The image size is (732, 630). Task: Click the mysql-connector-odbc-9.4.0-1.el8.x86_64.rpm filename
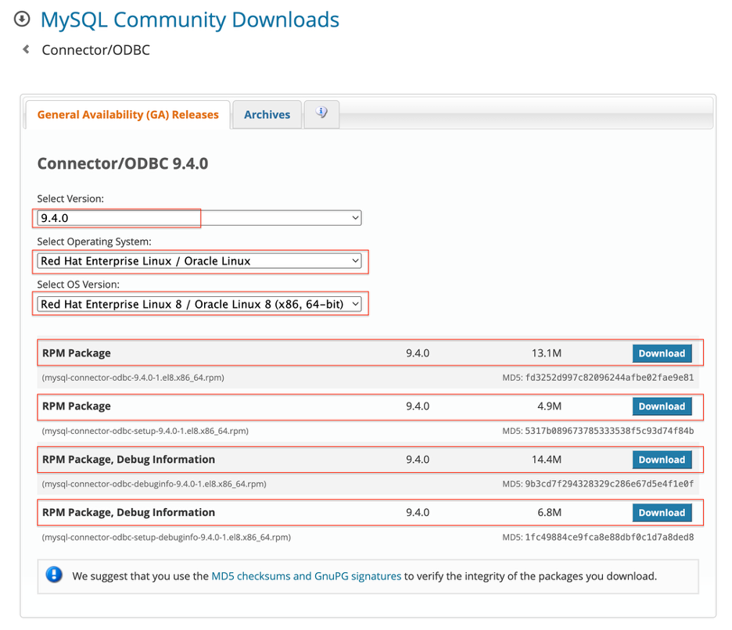(133, 378)
